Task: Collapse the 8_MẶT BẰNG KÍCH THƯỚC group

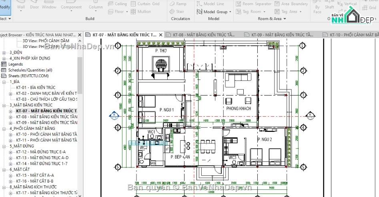Action: pyautogui.click(x=4, y=187)
